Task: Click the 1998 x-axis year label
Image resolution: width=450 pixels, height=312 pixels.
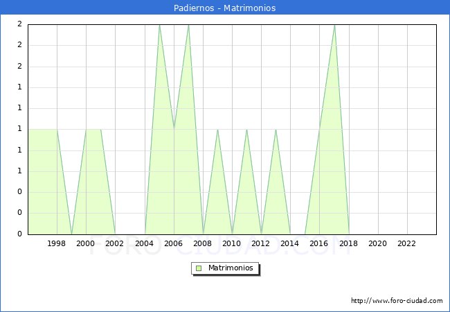Action: 57,243
